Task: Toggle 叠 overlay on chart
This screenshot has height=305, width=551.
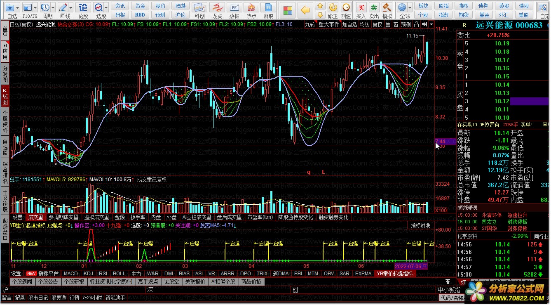Action: coord(388,24)
